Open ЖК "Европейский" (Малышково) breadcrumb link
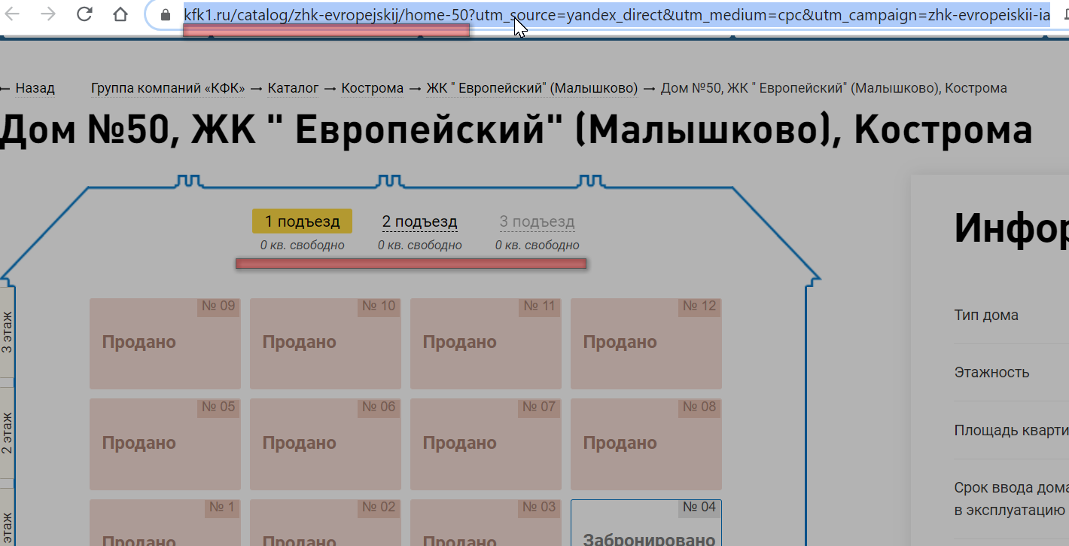1069x546 pixels. click(x=532, y=88)
